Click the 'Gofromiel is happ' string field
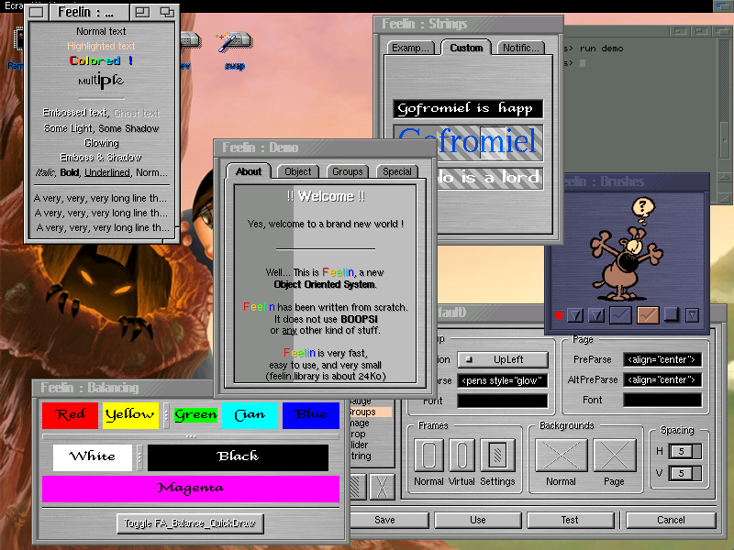Image resolution: width=734 pixels, height=550 pixels. tap(468, 108)
